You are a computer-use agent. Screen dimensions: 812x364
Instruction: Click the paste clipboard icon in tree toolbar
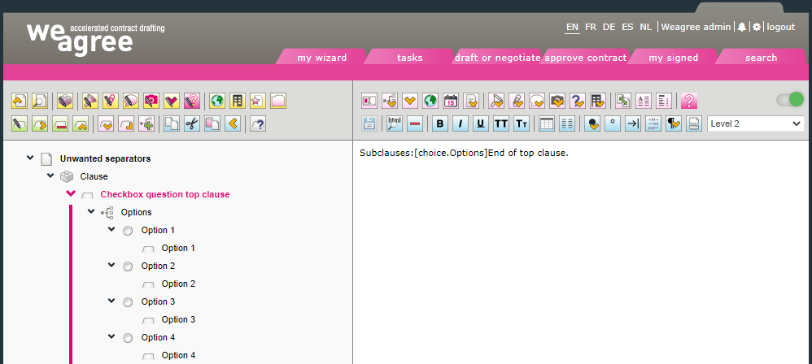pyautogui.click(x=212, y=123)
